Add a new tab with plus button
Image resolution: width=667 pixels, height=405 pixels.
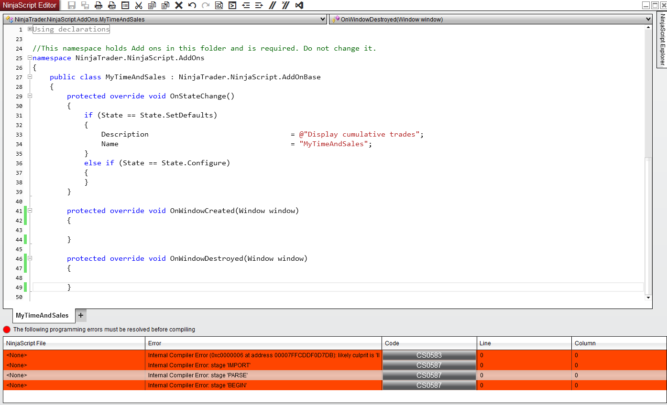(x=81, y=315)
